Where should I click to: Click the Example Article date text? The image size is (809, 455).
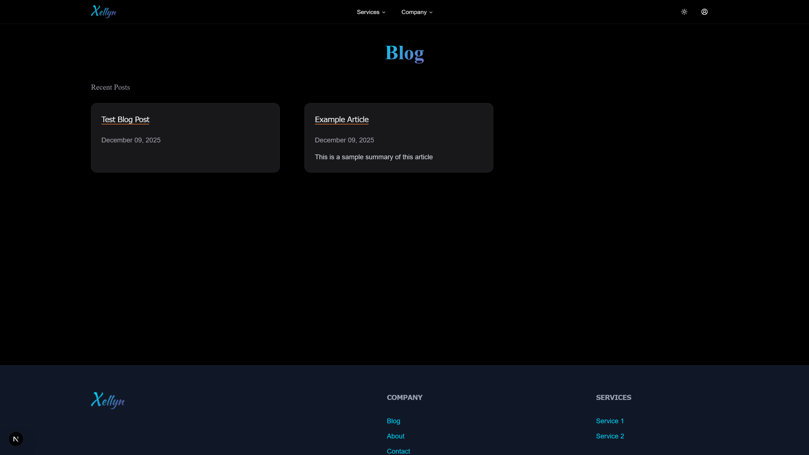(344, 140)
